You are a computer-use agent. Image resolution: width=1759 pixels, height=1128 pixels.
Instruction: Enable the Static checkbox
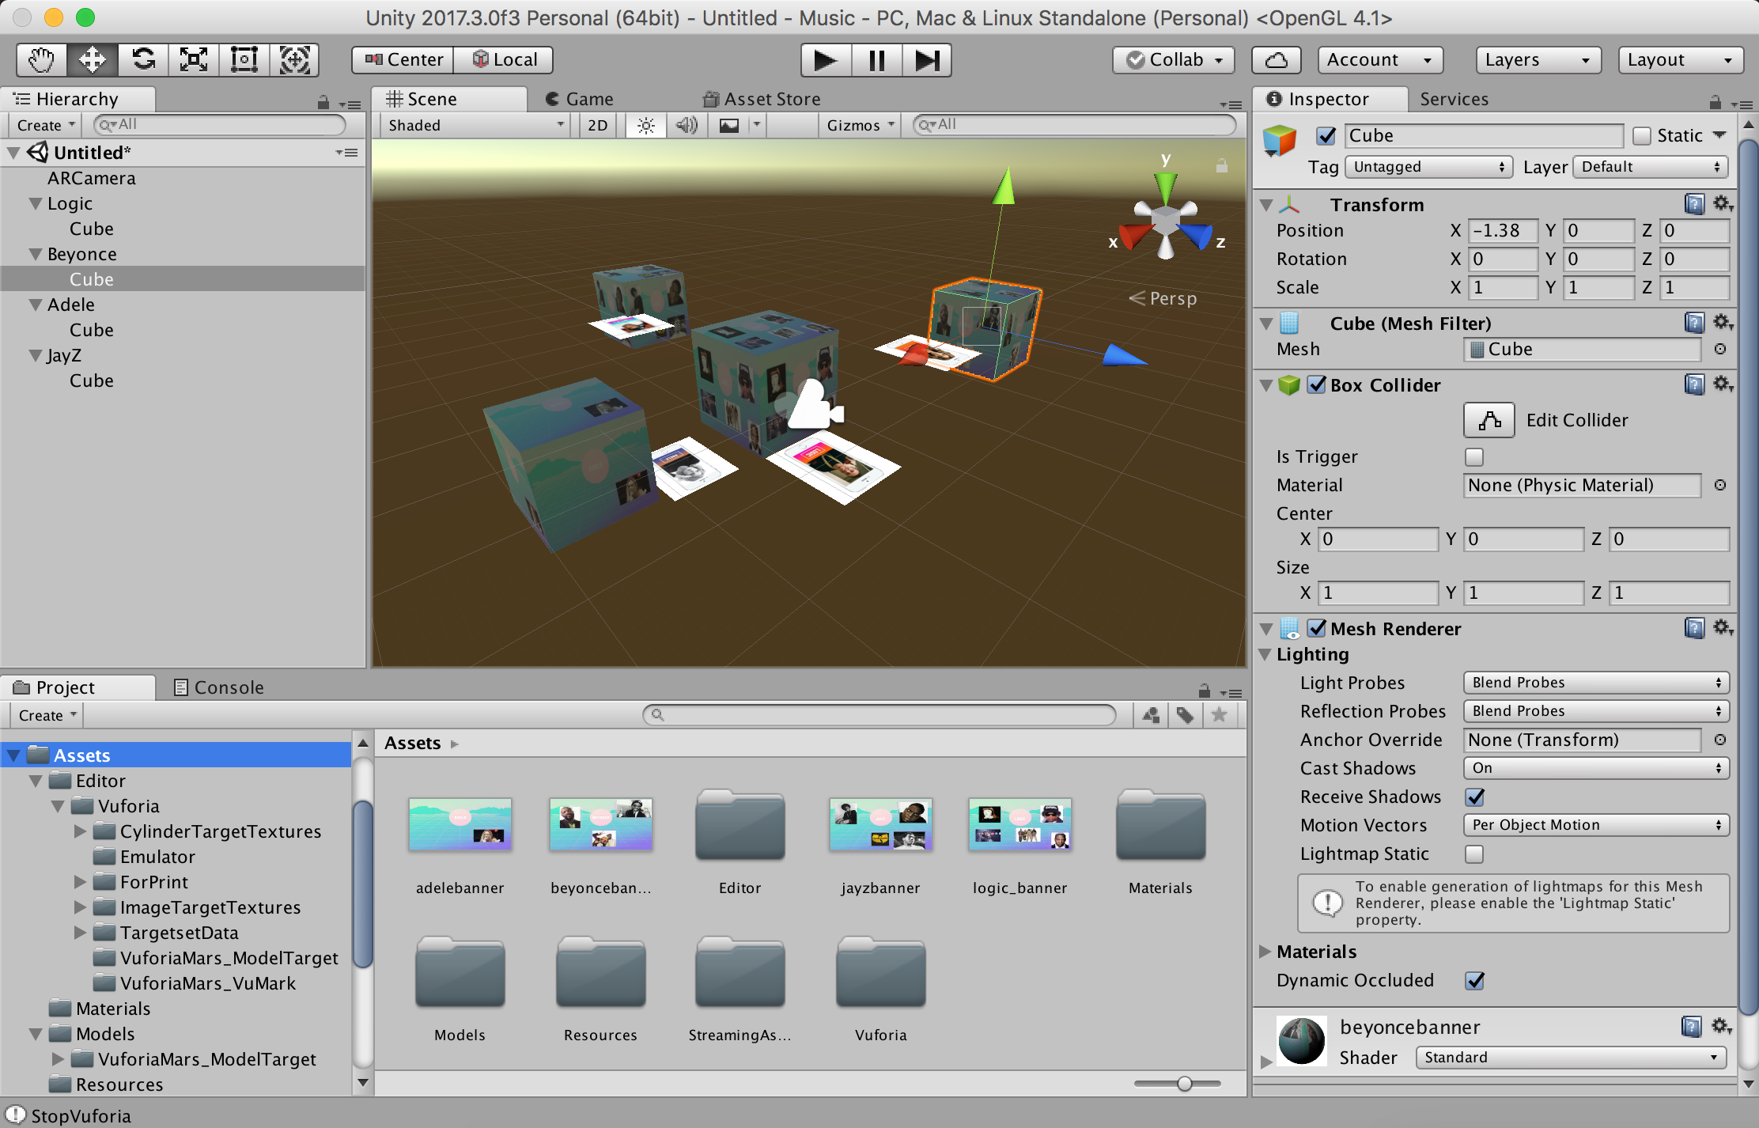coord(1642,136)
